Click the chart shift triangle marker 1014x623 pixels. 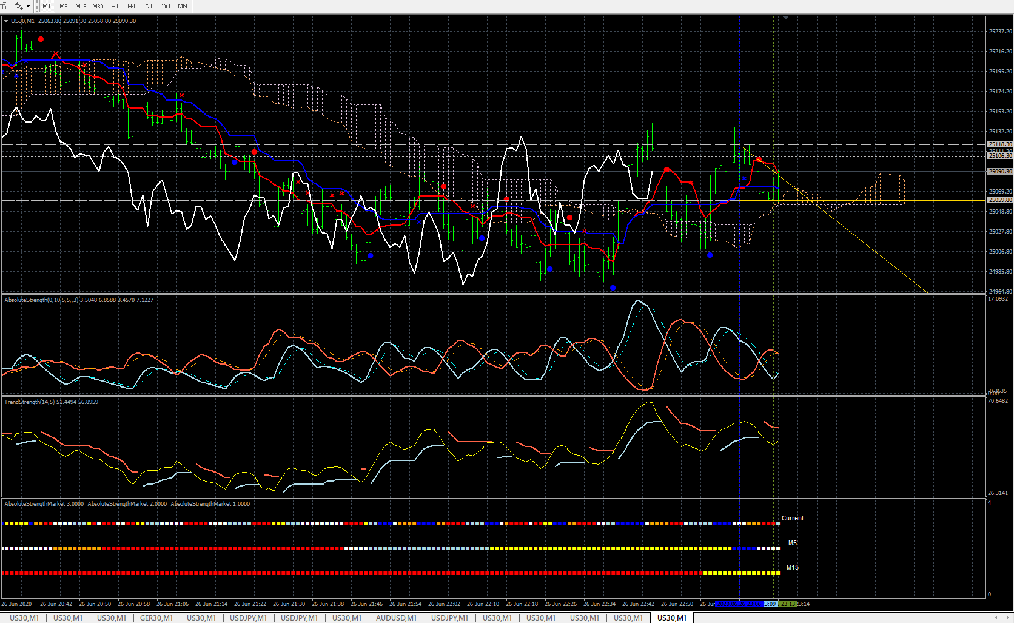[x=785, y=18]
